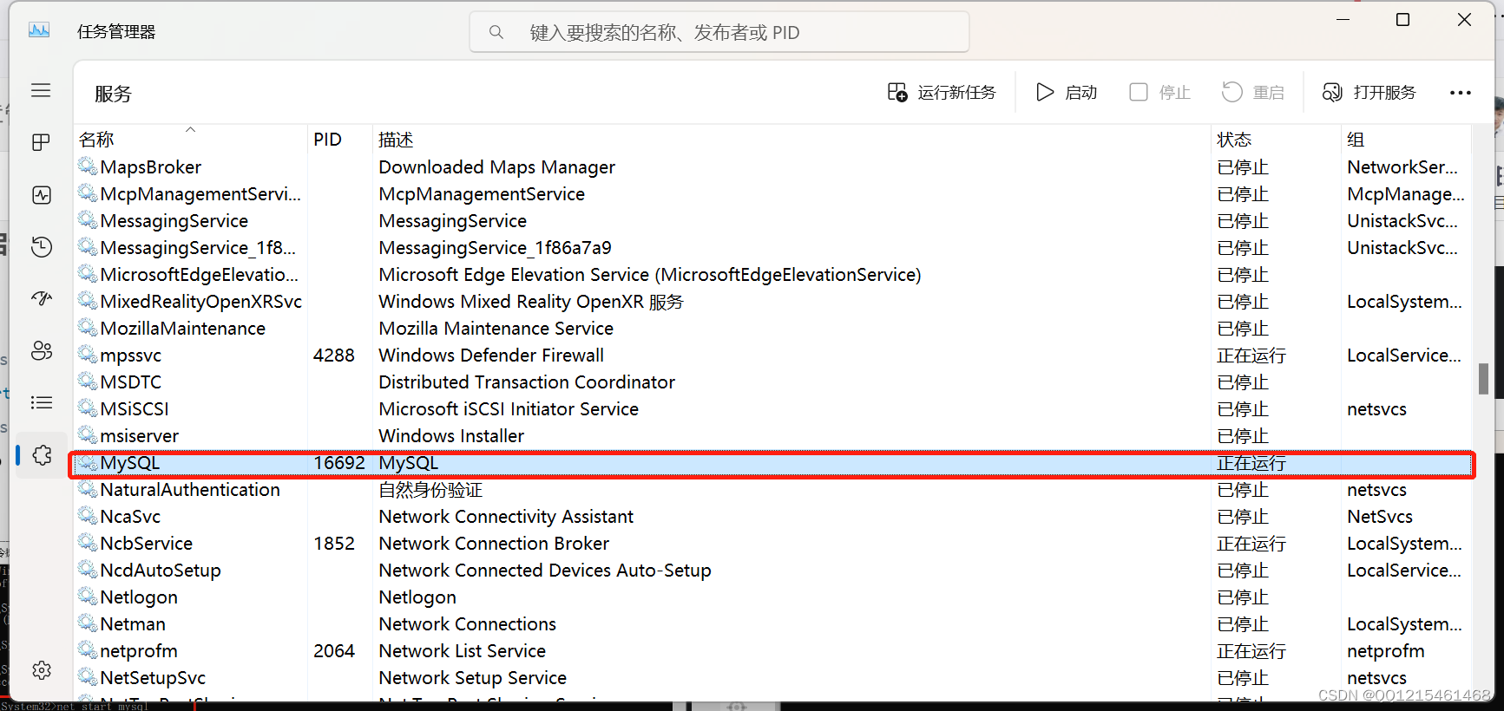
Task: Click the gear icon of MSiSCSI row
Action: (x=87, y=408)
